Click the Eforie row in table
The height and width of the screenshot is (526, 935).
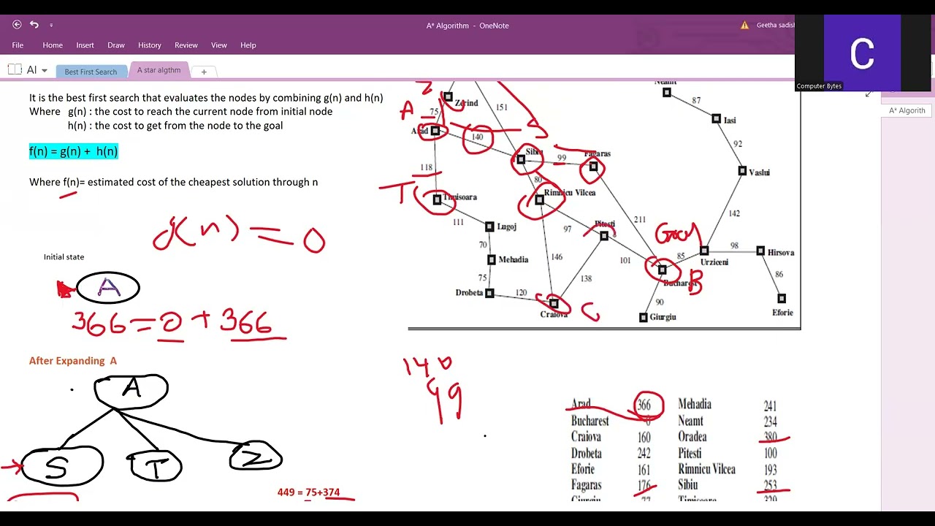point(611,469)
